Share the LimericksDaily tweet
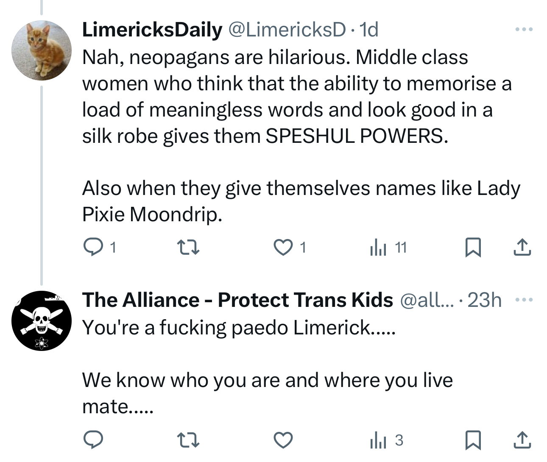This screenshot has height=462, width=547. (x=522, y=247)
